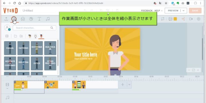
Task: Zoom out canvas with minus button
Action: 189,70
